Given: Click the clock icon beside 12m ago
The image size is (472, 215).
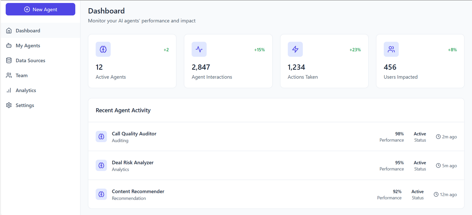Looking at the screenshot, I should click(436, 195).
